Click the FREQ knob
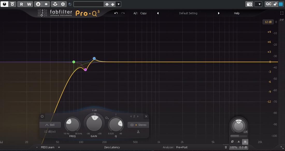Screen dimensions: 285x151 72,125
